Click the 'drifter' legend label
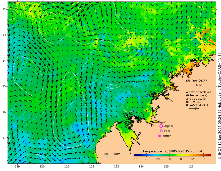The image size is (221, 171). click(167, 136)
